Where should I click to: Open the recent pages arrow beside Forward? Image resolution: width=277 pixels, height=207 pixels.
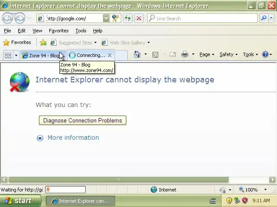coord(29,18)
